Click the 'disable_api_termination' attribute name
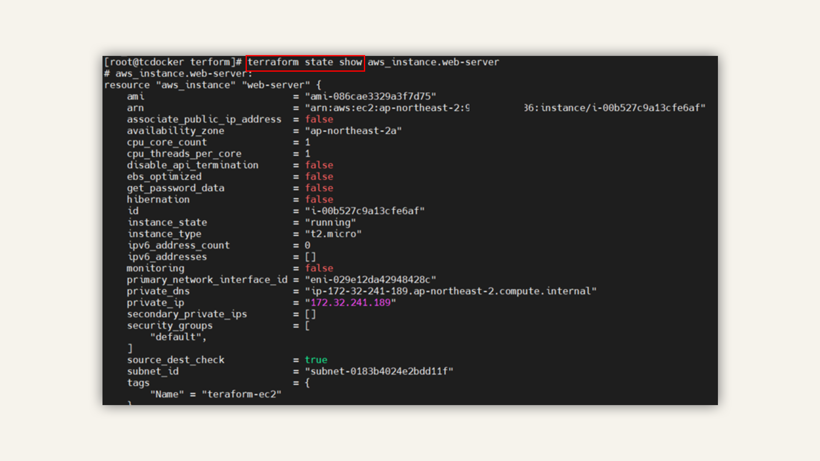 (192, 165)
